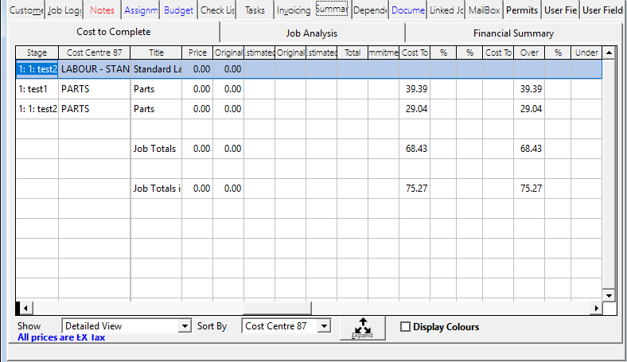Viewport: 627px width, 362px height.
Task: Select the 1: test1 stage cell
Action: pos(37,89)
